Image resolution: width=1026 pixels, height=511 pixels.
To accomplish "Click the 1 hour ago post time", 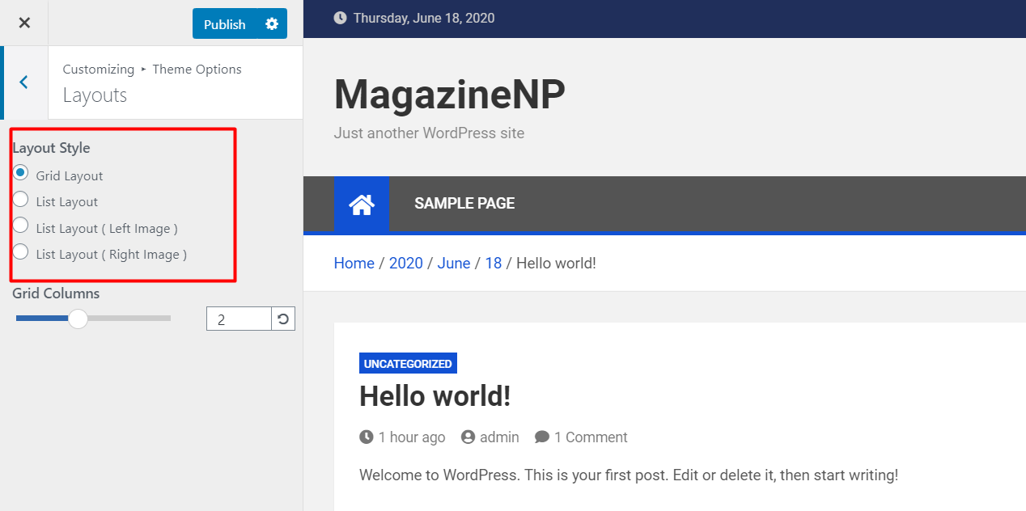I will coord(412,437).
